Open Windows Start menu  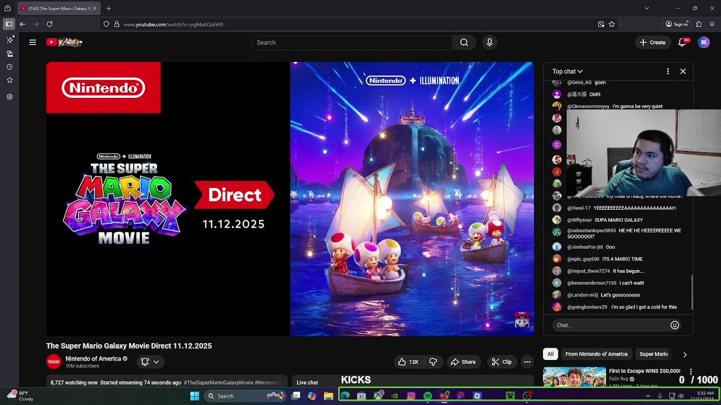(194, 396)
